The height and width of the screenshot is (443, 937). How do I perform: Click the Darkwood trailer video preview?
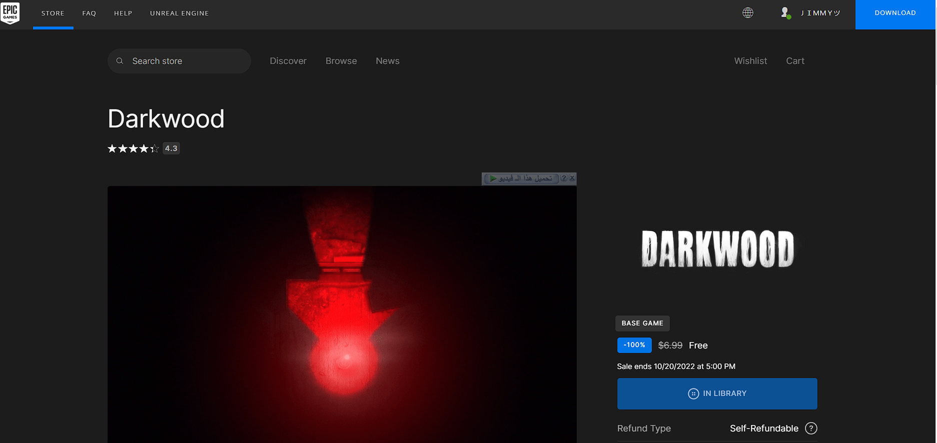coord(342,314)
